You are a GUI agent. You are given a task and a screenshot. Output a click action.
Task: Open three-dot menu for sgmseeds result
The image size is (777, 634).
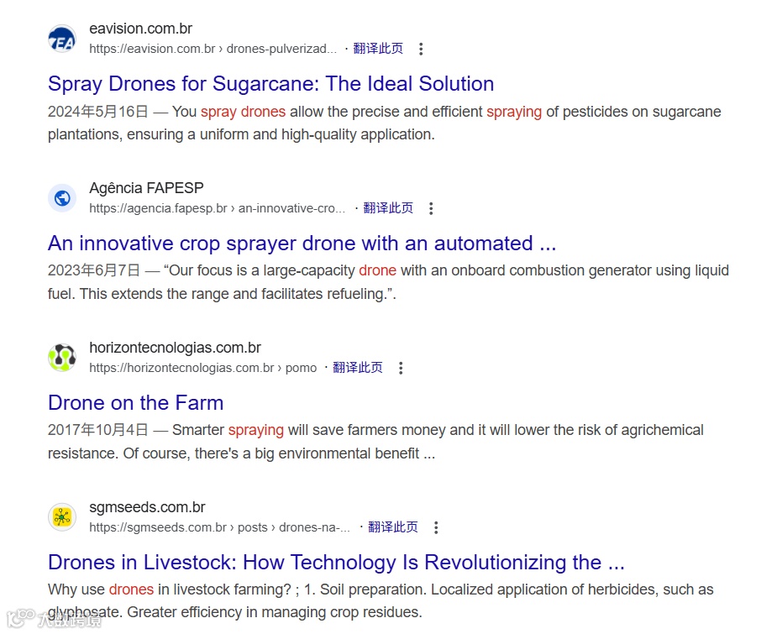tap(436, 527)
